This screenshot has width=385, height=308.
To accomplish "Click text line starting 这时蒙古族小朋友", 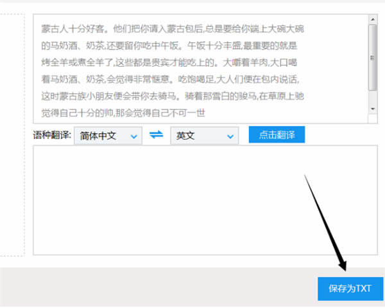I will [173, 96].
